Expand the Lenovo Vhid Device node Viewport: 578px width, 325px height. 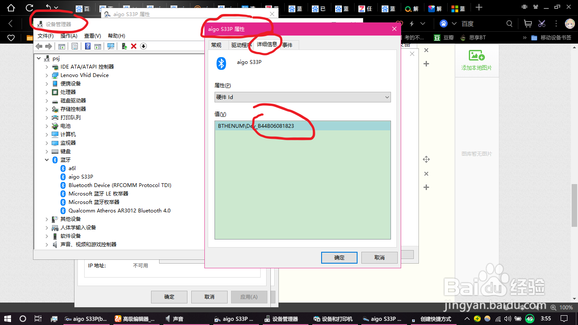click(47, 75)
